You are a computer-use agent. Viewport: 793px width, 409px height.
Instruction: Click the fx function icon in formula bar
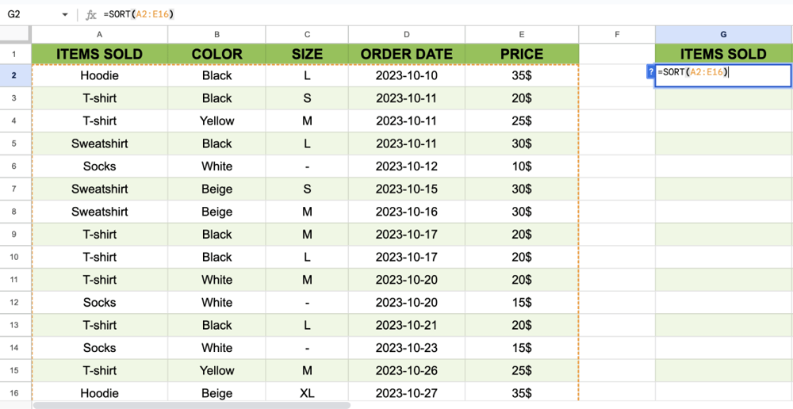(91, 14)
